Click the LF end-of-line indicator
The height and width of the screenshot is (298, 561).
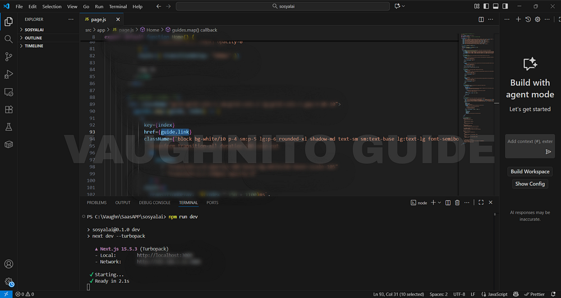(473, 294)
